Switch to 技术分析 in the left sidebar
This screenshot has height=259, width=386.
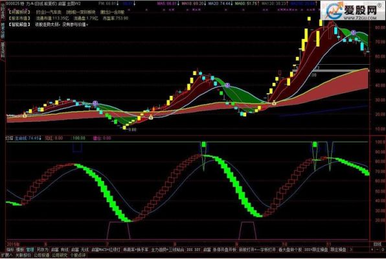tap(3, 30)
